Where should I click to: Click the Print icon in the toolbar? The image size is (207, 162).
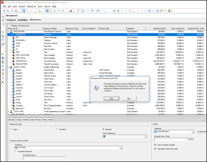pyautogui.click(x=4, y=11)
